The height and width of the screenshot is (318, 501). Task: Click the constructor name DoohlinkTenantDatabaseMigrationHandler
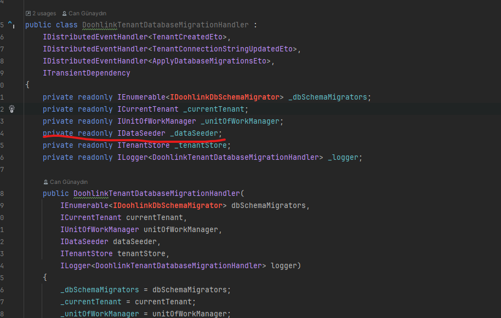pos(157,194)
